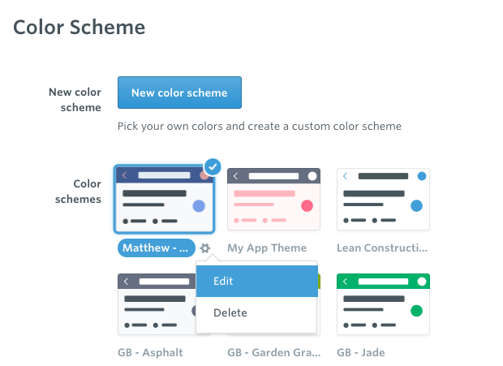Click the blue checkmark badge on selected scheme

point(213,167)
